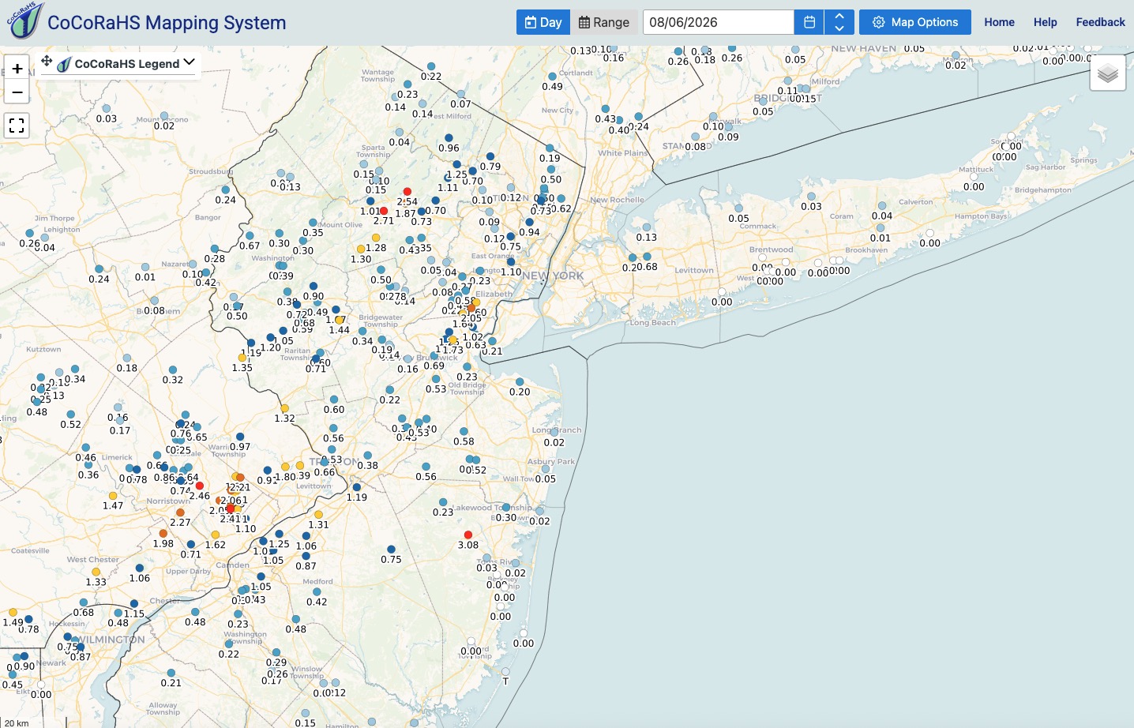This screenshot has width=1134, height=728.
Task: Step the date forward with up arrow
Action: pos(839,17)
